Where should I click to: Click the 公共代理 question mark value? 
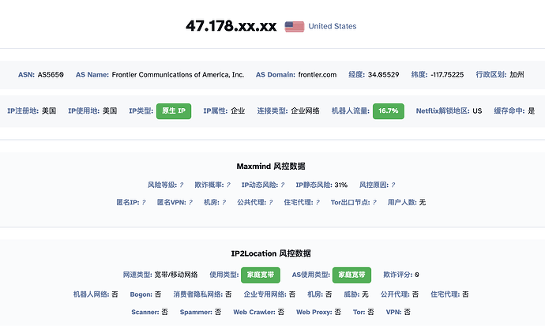coord(270,202)
